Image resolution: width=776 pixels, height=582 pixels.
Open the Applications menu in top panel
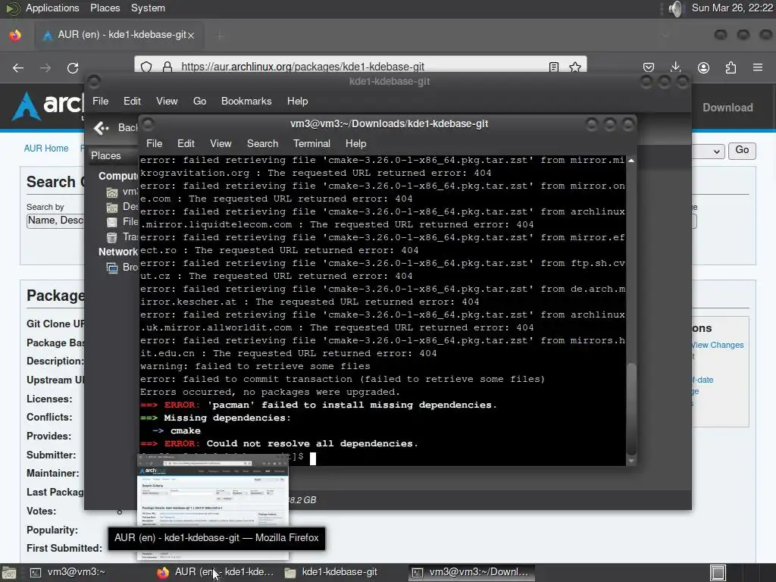52,8
